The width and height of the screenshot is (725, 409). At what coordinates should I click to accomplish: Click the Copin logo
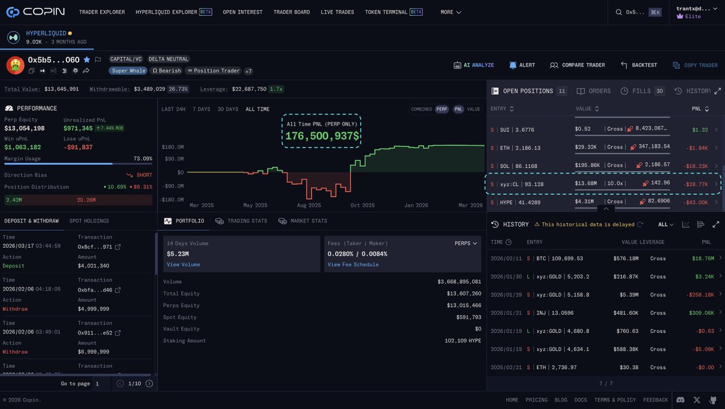coord(34,11)
